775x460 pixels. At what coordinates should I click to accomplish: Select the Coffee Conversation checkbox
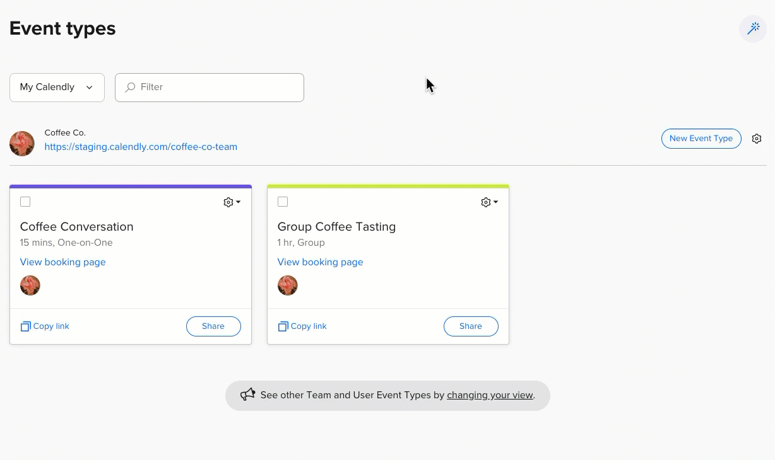click(25, 202)
